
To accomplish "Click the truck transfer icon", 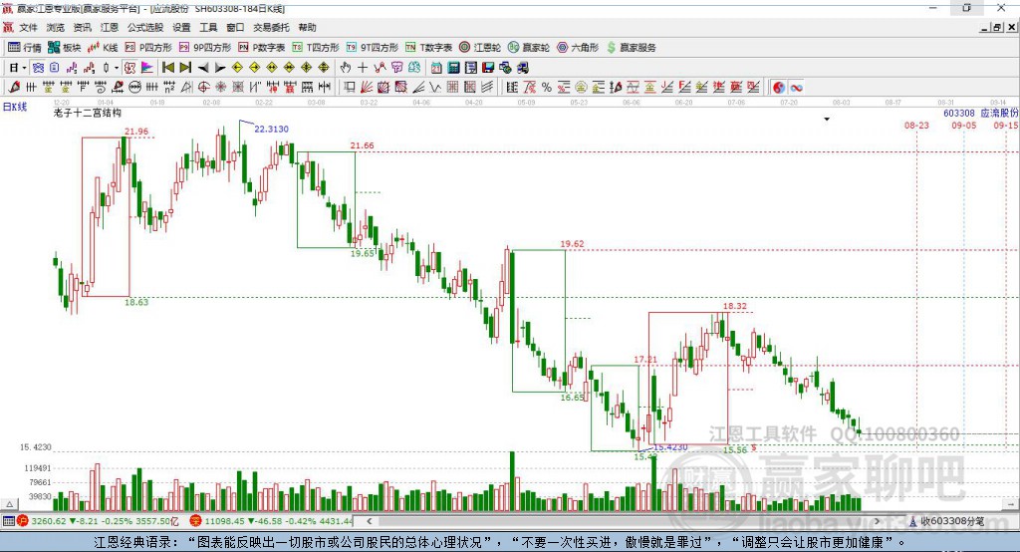I will [x=522, y=68].
